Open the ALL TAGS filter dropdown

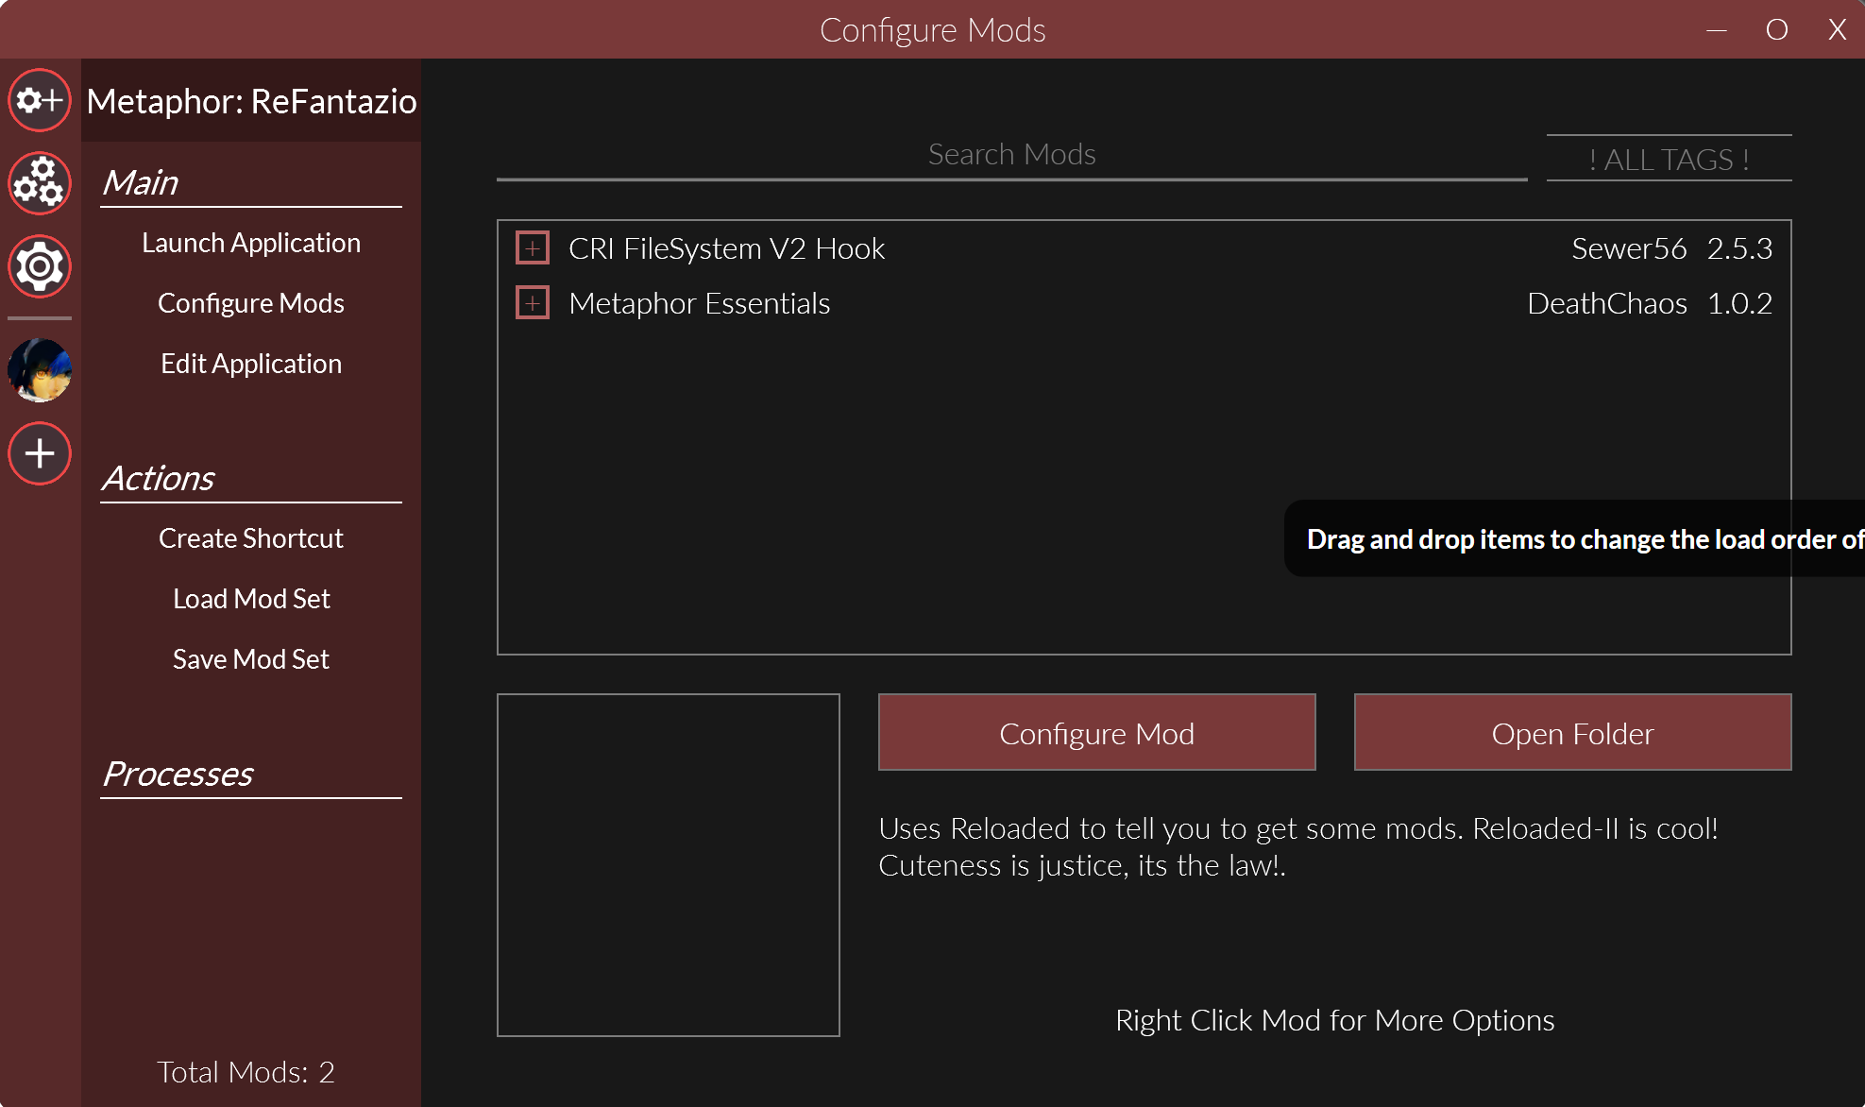click(1669, 159)
